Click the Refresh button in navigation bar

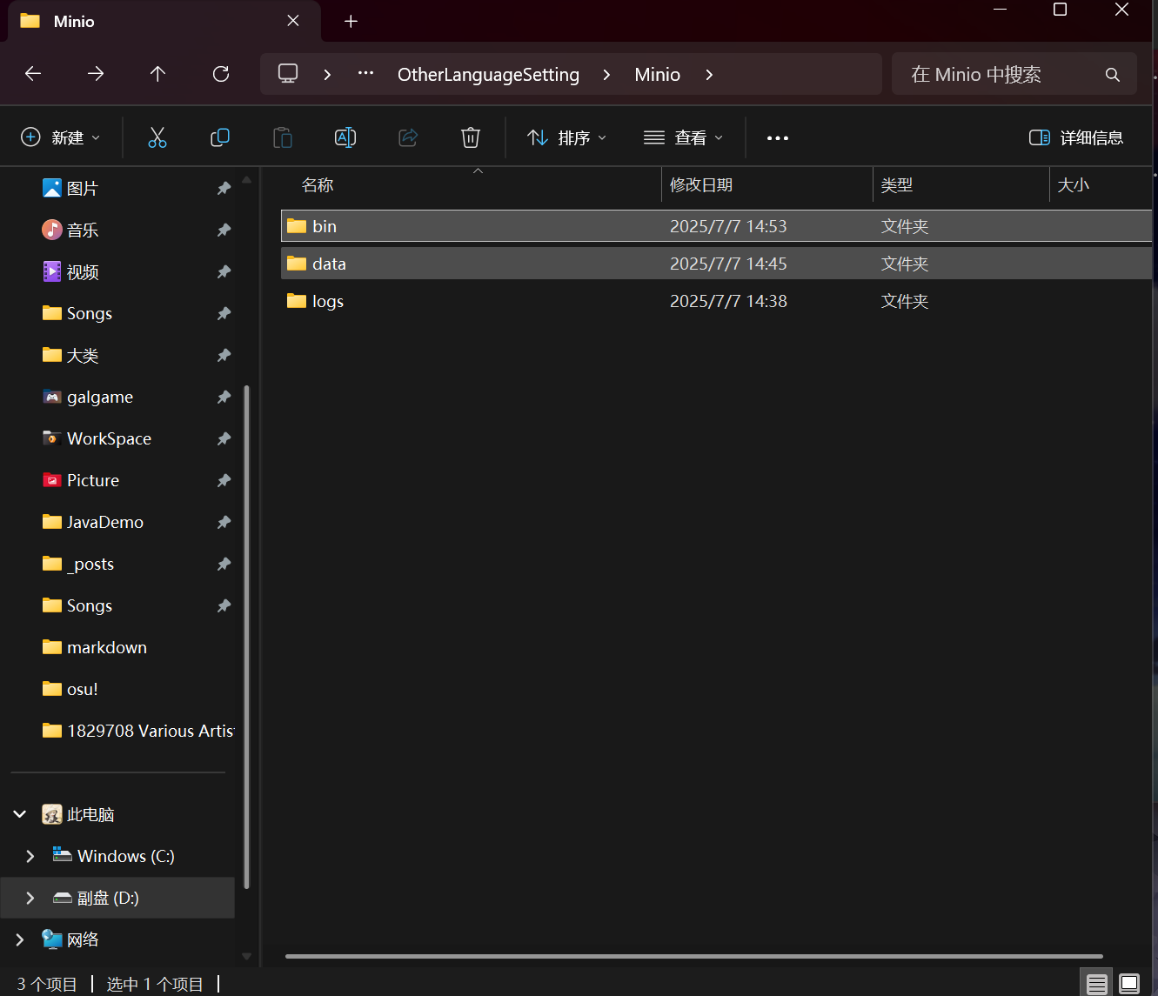coord(221,74)
